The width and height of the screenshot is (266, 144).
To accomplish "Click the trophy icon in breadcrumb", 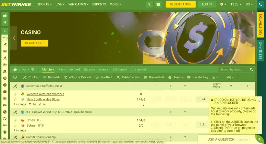I will 33,69.
